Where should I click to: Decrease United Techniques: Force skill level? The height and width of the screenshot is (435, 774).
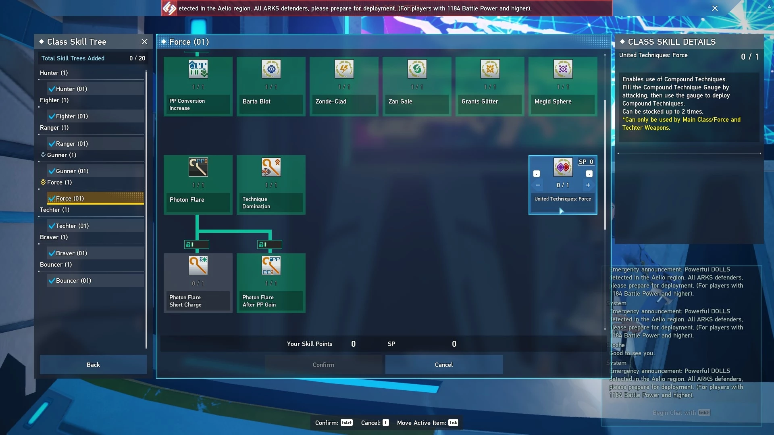[x=538, y=185]
